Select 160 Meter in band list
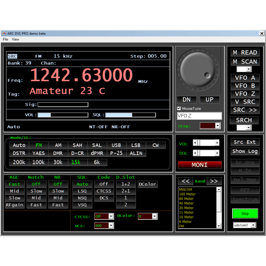 click(x=188, y=194)
